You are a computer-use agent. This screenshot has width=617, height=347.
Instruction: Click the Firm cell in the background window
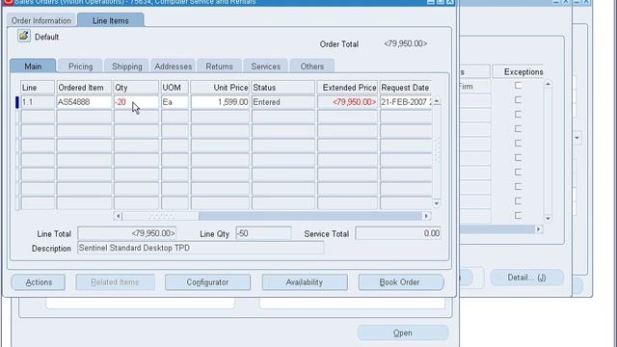(474, 86)
